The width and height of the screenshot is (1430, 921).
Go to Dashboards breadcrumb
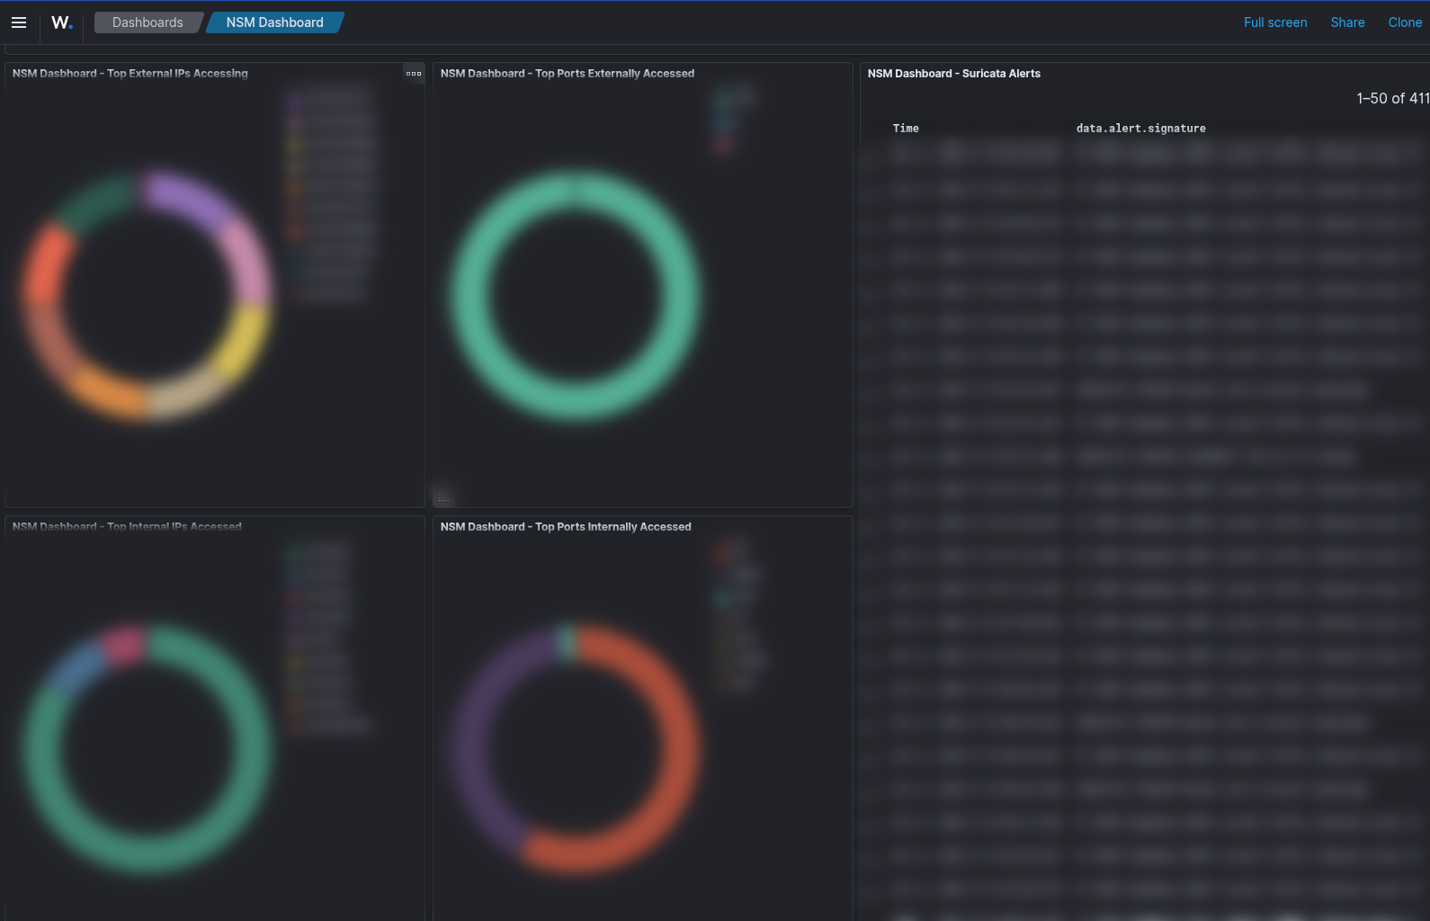click(147, 22)
